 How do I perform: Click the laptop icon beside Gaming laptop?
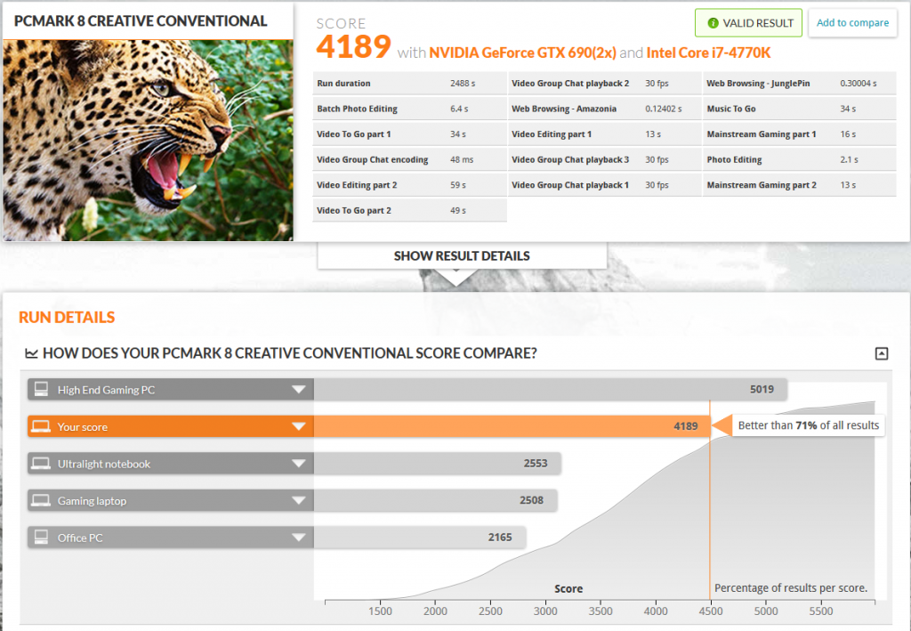coord(39,501)
